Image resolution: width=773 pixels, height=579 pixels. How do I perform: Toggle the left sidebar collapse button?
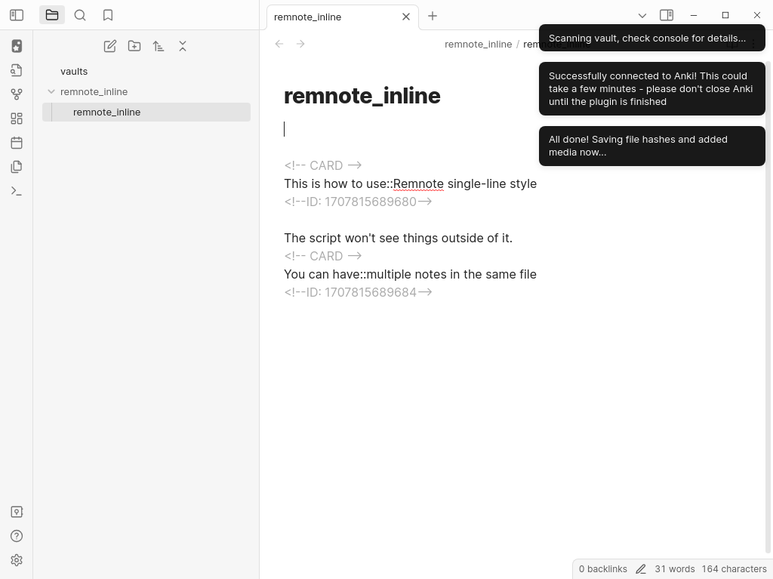click(17, 15)
